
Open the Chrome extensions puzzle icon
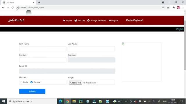174,8
